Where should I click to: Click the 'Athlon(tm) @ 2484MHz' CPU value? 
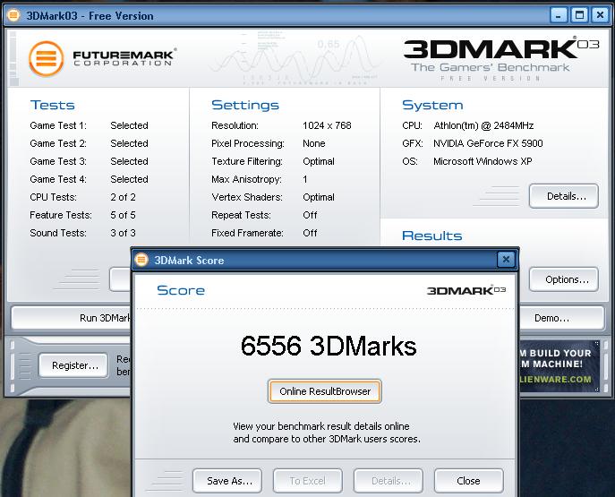(x=483, y=125)
